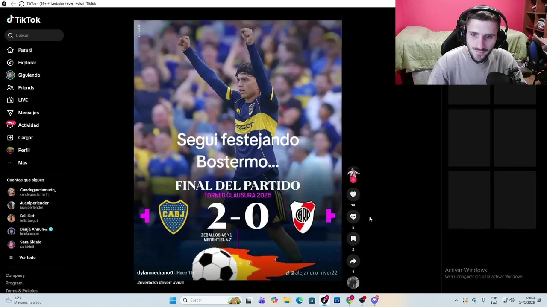Go back with the browser back arrow
Viewport: 547px width, 307px height.
tap(13, 4)
